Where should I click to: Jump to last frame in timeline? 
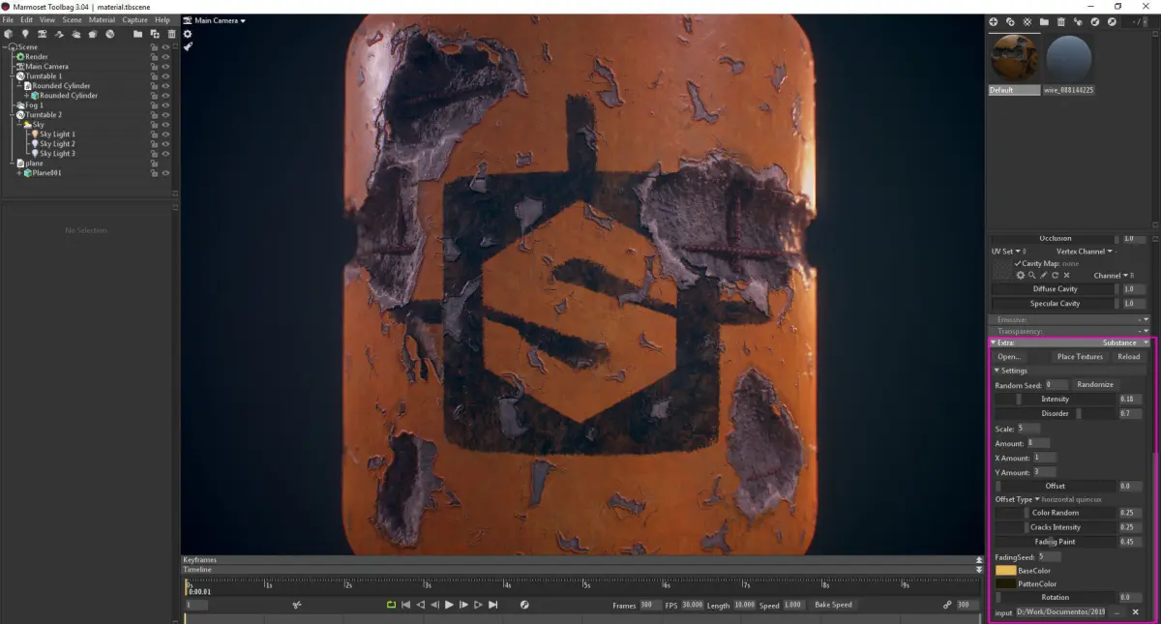click(x=493, y=605)
